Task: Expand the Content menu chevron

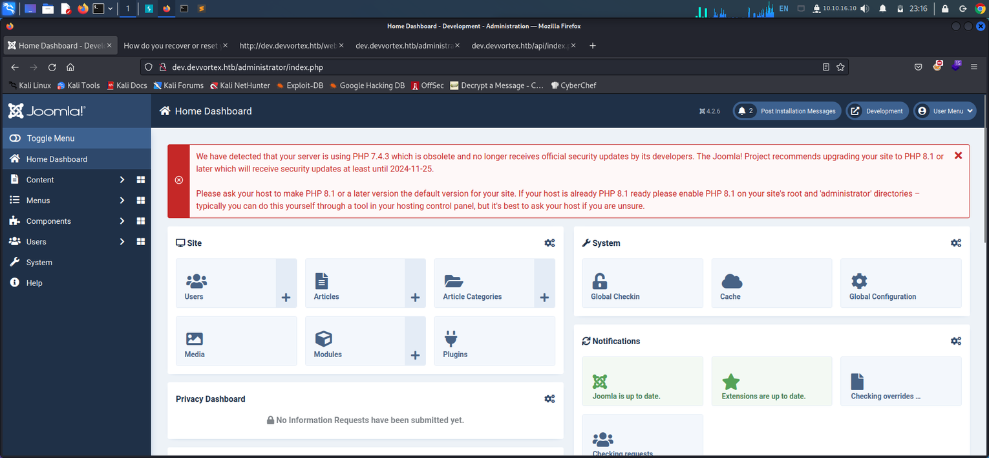Action: pos(122,180)
